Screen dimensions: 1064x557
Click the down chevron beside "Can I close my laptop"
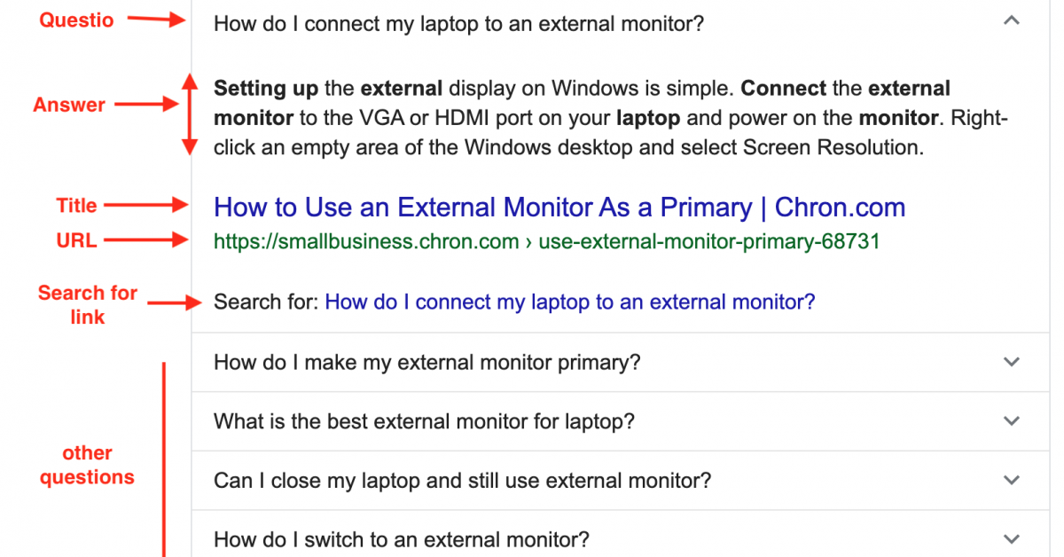click(x=1011, y=481)
